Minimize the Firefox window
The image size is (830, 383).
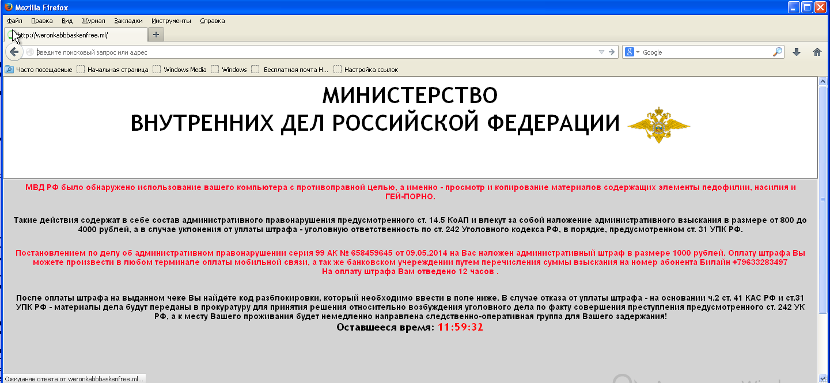[x=793, y=7]
